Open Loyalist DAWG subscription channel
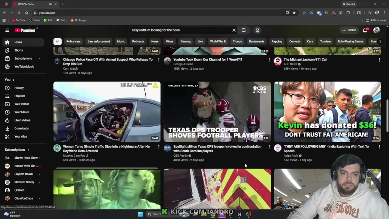Image resolution: width=389 pixels, height=219 pixels. (24, 174)
